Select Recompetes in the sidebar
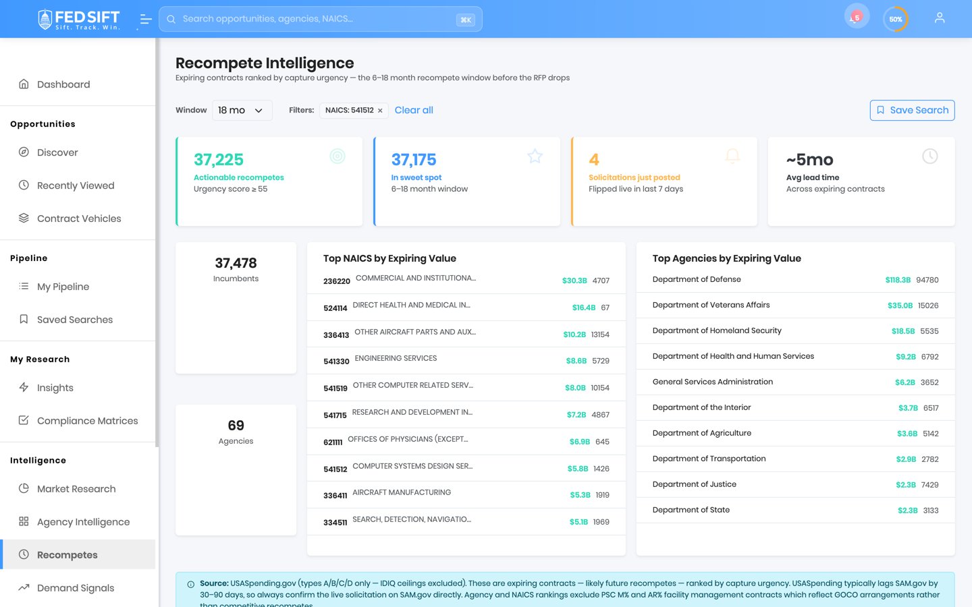 (x=78, y=555)
